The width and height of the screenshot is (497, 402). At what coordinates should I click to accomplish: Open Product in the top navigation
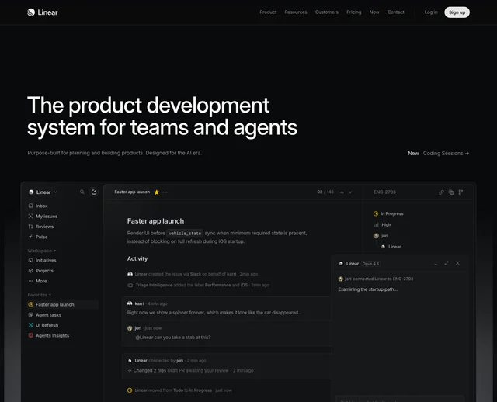268,12
